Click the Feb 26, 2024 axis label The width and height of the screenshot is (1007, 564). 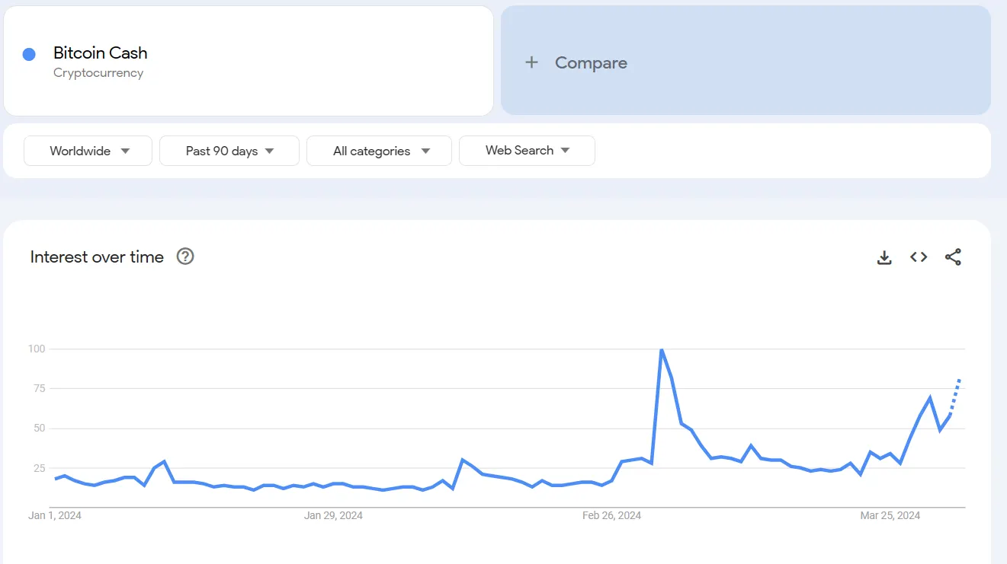tap(611, 515)
